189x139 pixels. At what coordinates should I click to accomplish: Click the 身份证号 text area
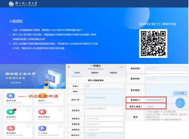tap(104, 110)
